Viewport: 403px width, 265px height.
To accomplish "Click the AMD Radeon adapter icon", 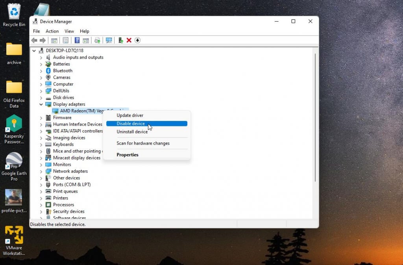I will 55,111.
